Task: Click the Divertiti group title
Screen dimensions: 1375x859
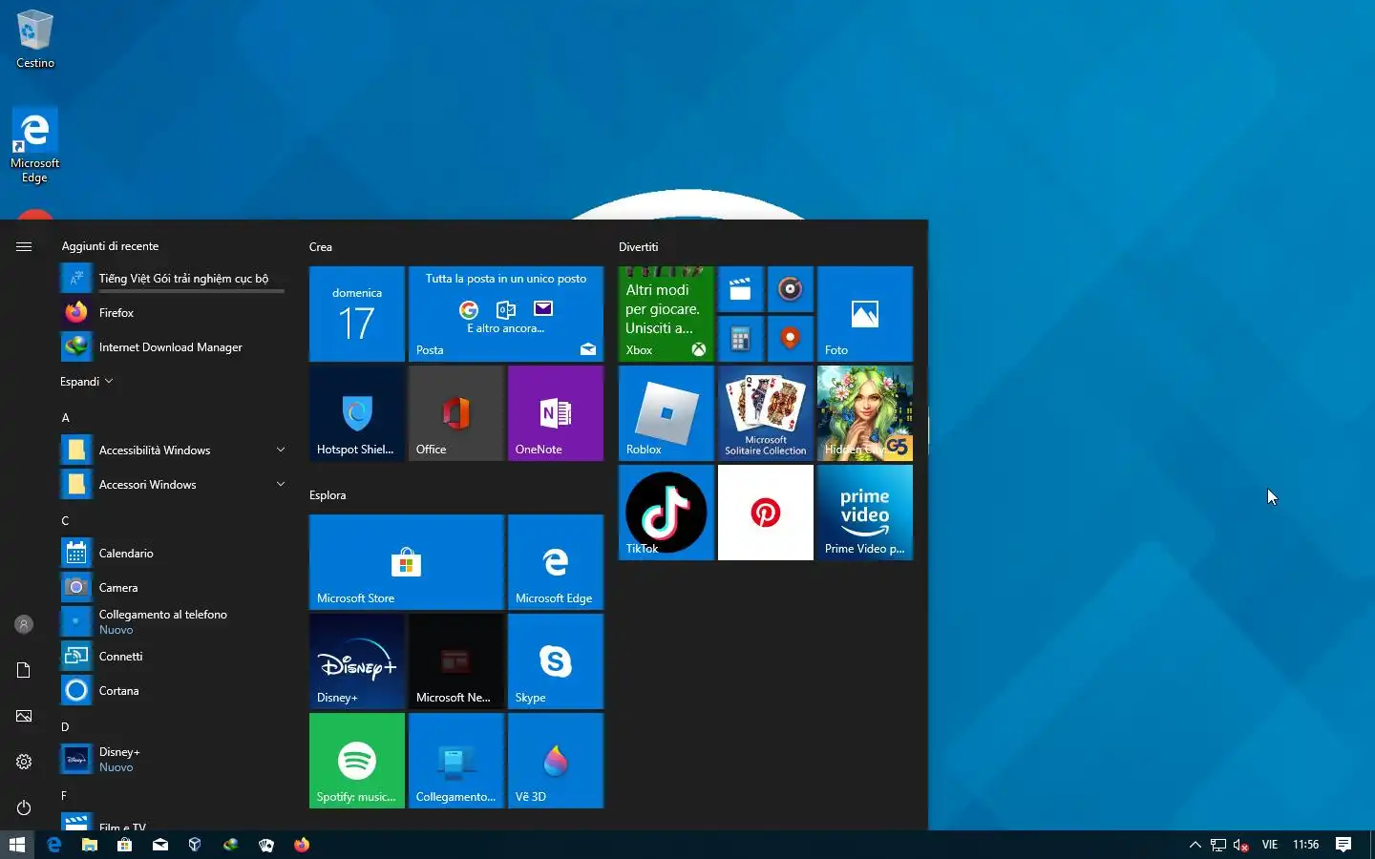Action: coord(639,247)
